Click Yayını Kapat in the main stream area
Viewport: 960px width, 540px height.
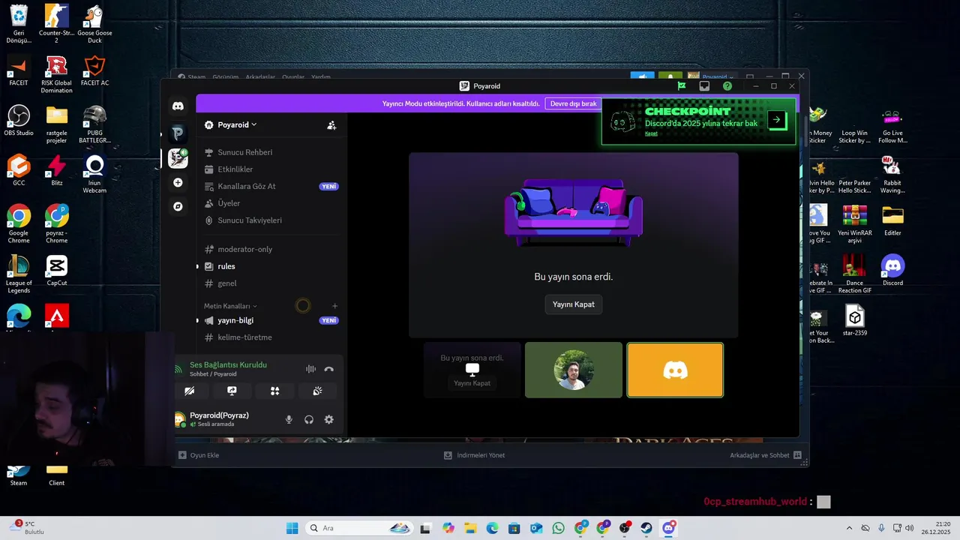coord(574,304)
